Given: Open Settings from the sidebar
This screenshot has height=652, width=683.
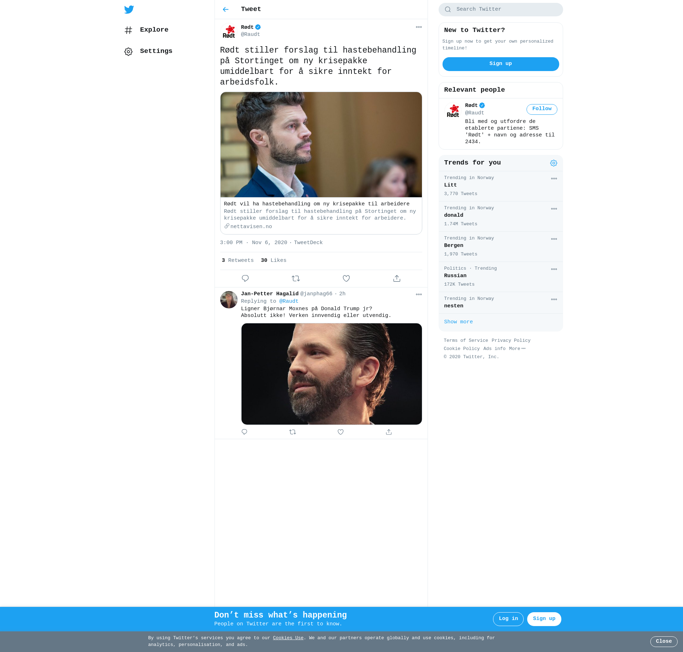Looking at the screenshot, I should (148, 51).
